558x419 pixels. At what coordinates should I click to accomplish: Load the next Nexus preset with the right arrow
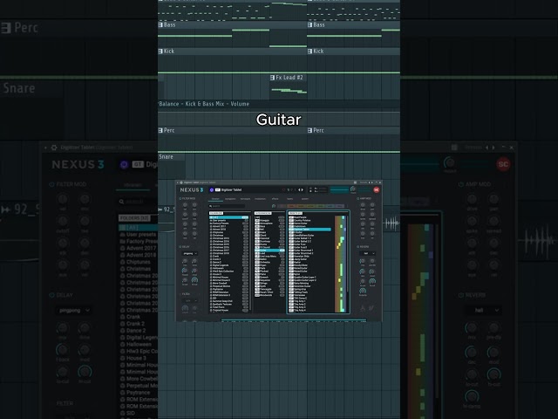click(x=303, y=190)
